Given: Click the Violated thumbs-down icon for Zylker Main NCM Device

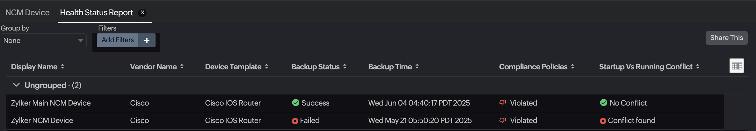Looking at the screenshot, I should [x=503, y=103].
